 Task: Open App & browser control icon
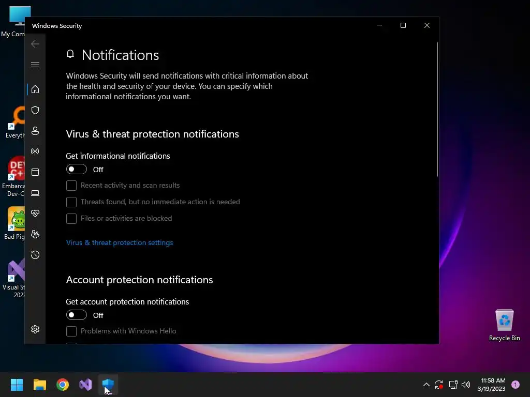click(35, 172)
